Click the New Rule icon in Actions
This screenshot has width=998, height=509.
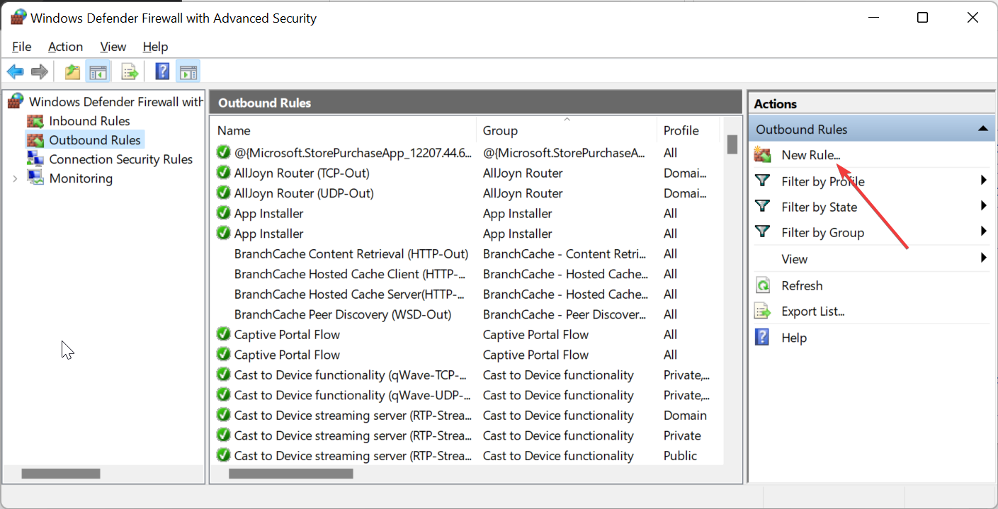click(763, 154)
